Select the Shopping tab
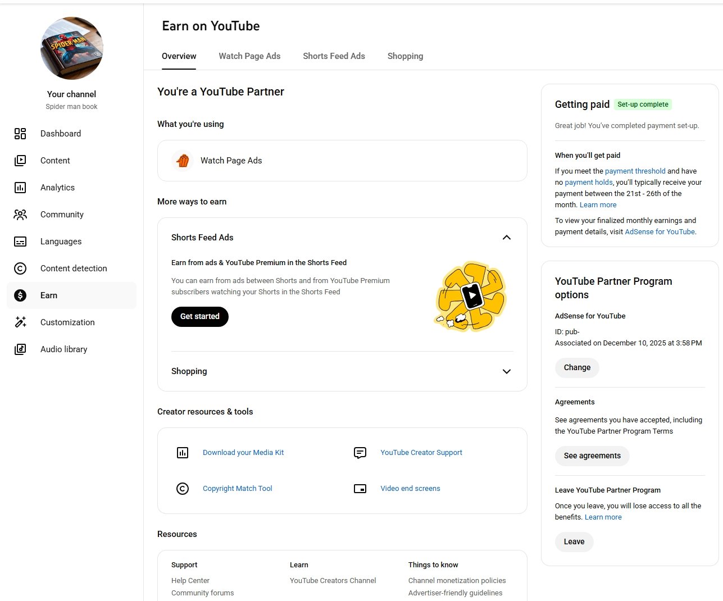723x601 pixels. point(405,56)
